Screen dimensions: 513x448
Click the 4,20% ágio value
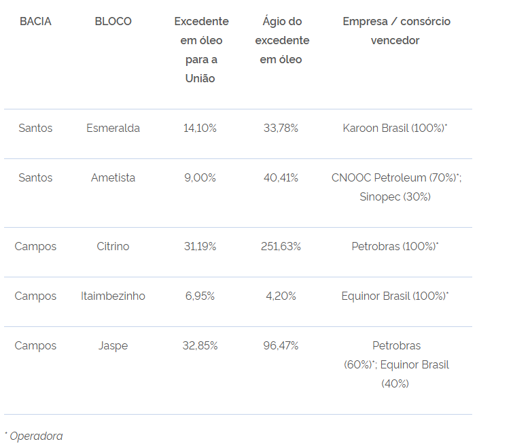[281, 296]
